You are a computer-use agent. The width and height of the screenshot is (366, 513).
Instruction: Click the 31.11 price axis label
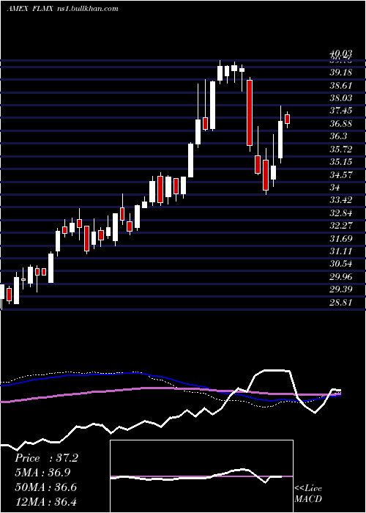pos(340,251)
